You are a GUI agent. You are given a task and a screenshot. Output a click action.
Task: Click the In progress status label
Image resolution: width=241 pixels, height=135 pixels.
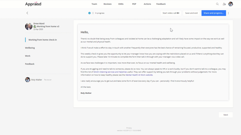100,13
